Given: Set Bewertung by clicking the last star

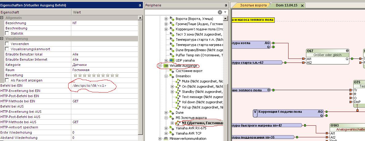Looking at the screenshot, I should pos(117,75).
